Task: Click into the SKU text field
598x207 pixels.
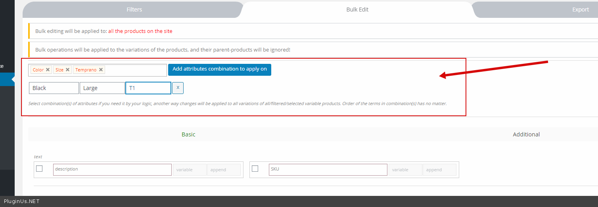Action: [328, 170]
